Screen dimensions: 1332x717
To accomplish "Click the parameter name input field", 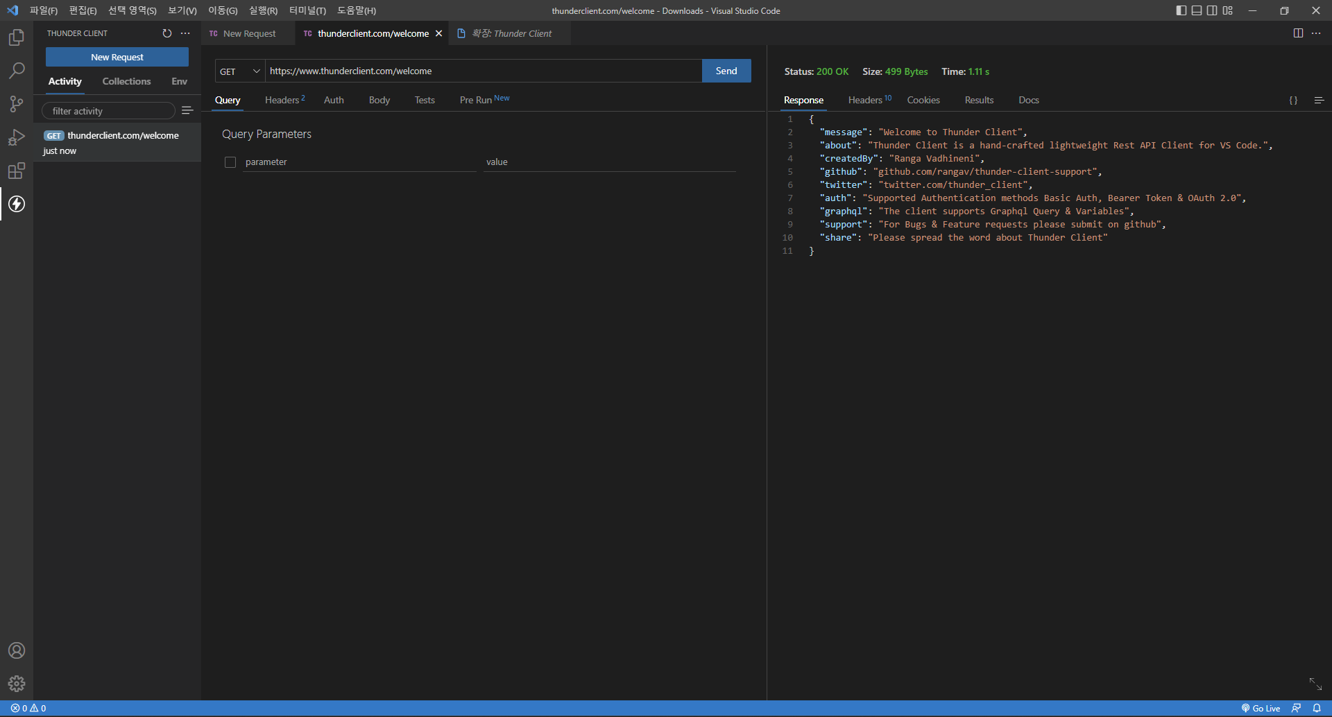I will [x=359, y=162].
